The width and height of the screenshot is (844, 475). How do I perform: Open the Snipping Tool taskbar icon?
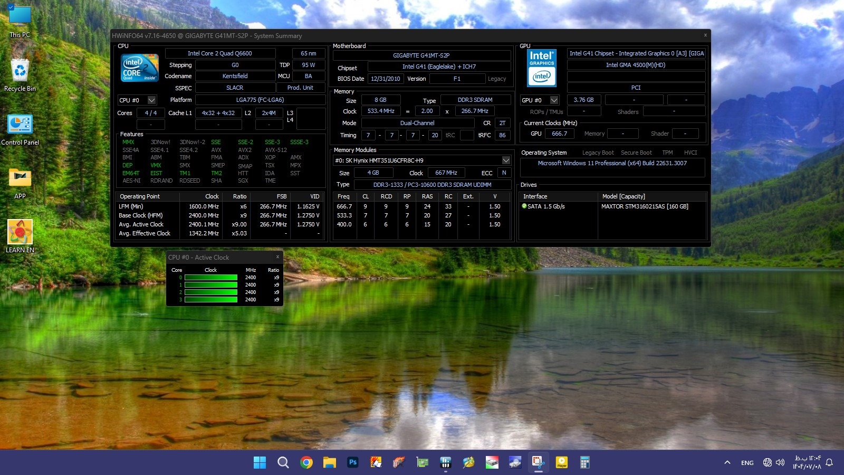(x=538, y=463)
